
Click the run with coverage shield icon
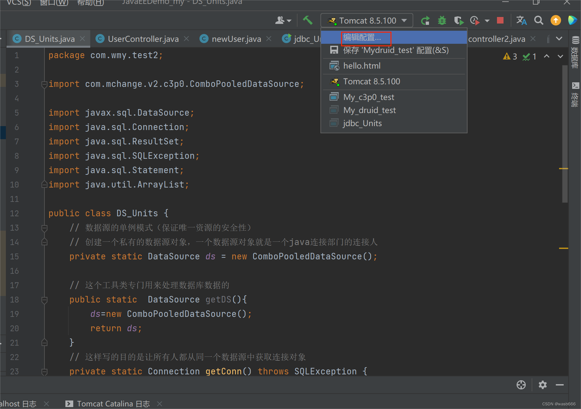click(x=459, y=20)
